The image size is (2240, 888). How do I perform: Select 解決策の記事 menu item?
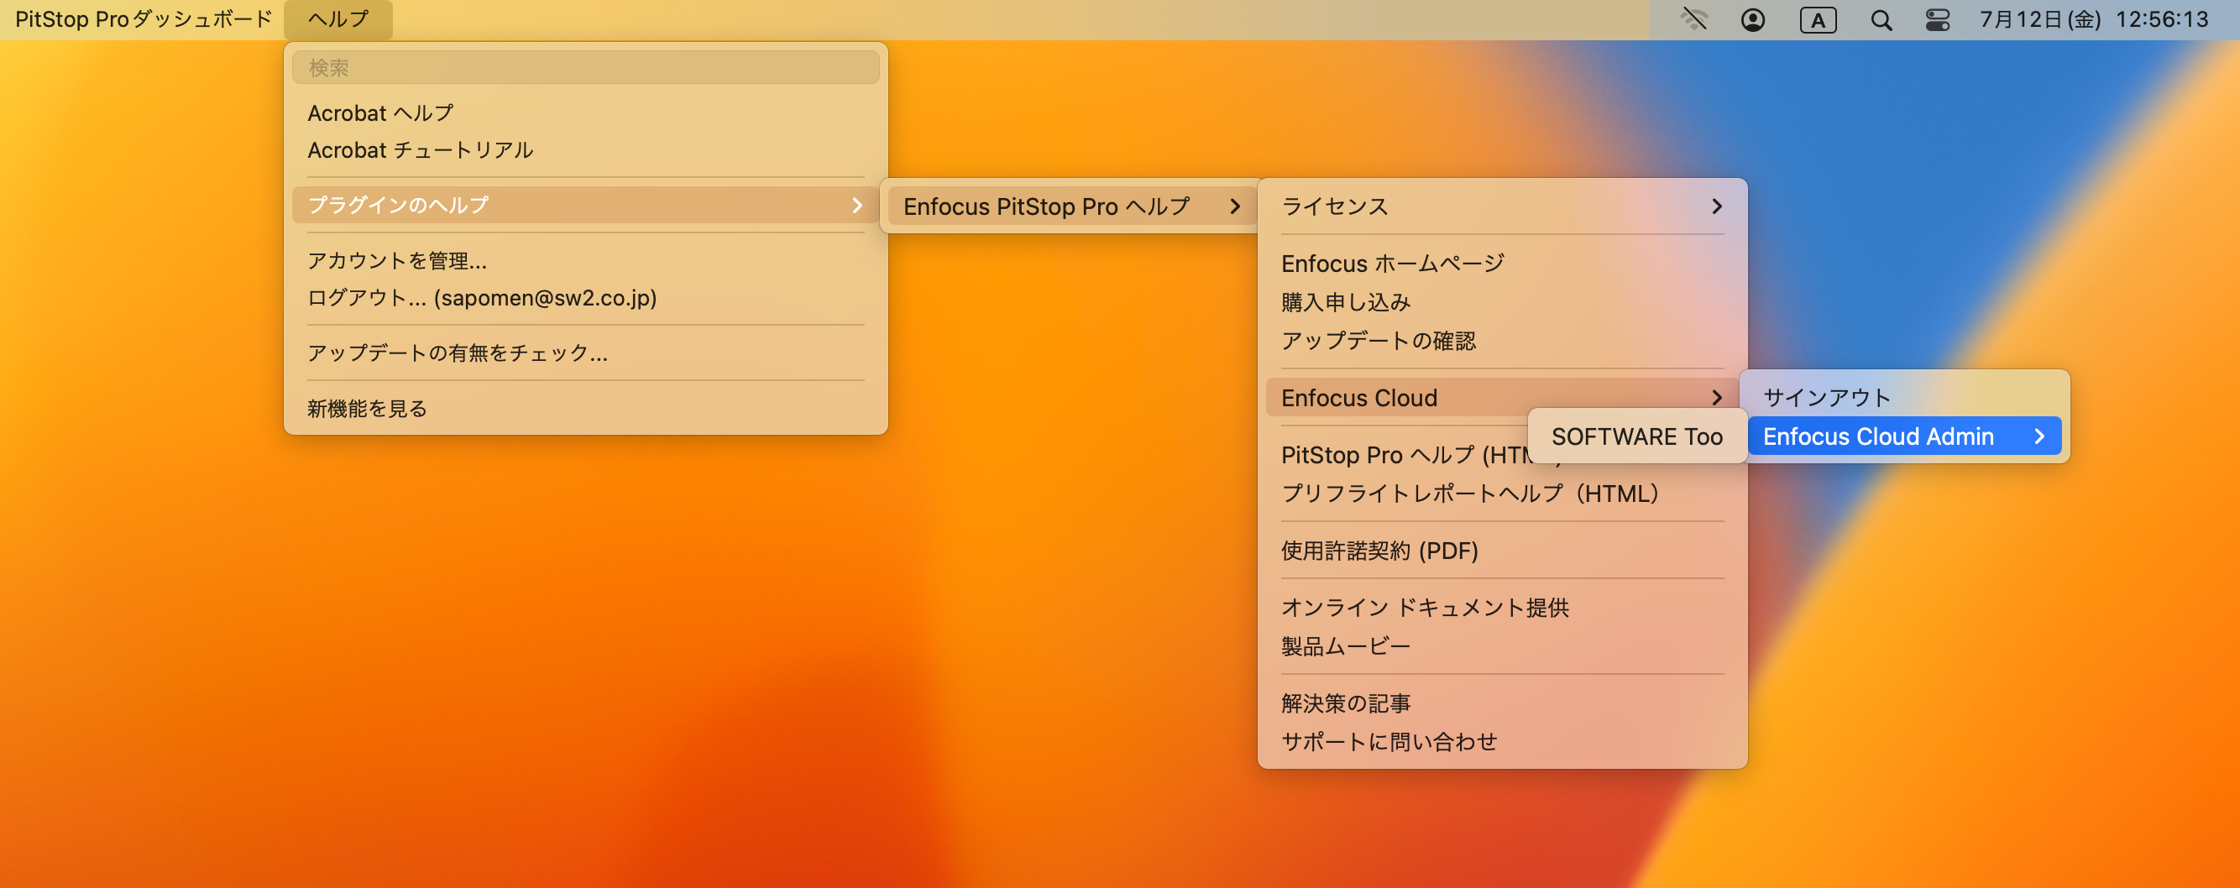tap(1502, 703)
